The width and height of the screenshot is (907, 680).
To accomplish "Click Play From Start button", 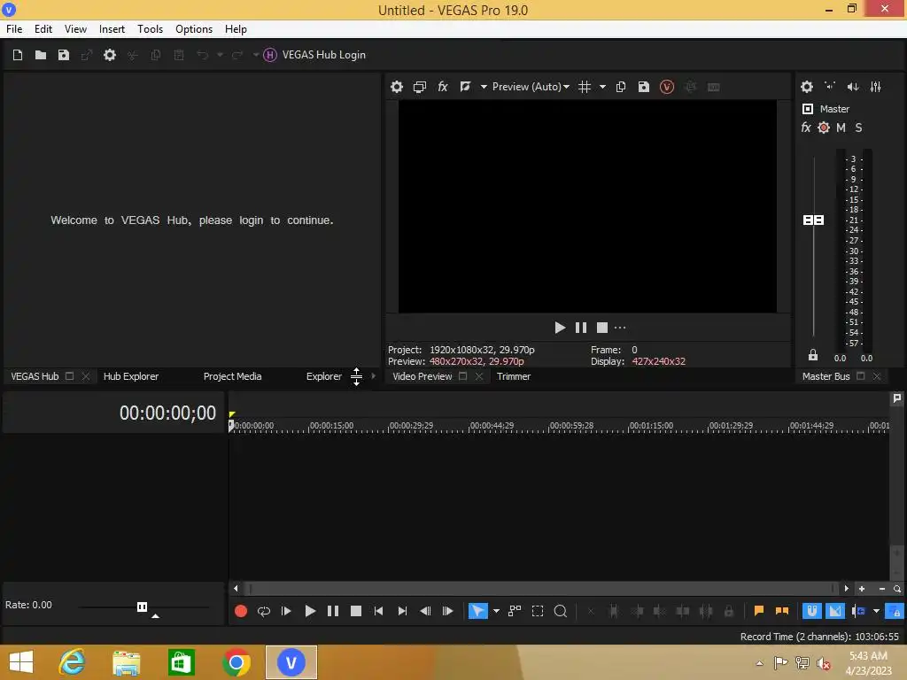I will (x=286, y=611).
